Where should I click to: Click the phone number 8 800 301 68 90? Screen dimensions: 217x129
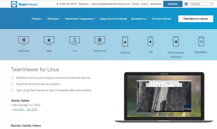68,4
